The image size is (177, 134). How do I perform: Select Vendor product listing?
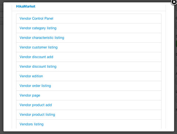coord(37,114)
